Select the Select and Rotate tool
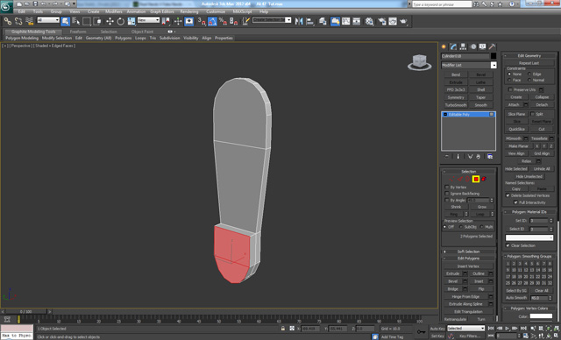The height and width of the screenshot is (340, 561). 121,21
